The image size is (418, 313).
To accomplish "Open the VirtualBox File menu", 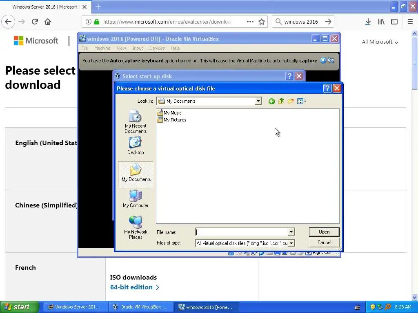I will 84,48.
